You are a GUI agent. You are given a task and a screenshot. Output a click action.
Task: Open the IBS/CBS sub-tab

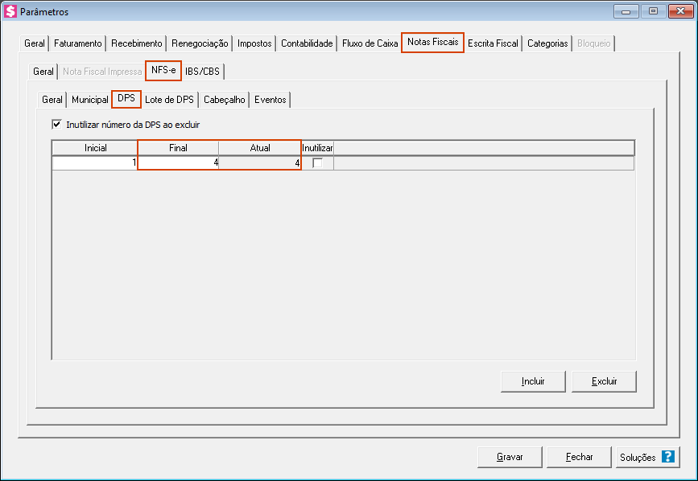coord(203,72)
